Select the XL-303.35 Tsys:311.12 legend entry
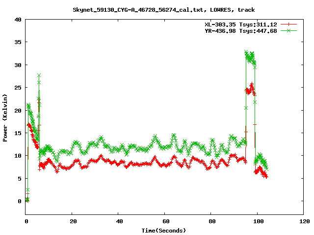 (x=241, y=24)
